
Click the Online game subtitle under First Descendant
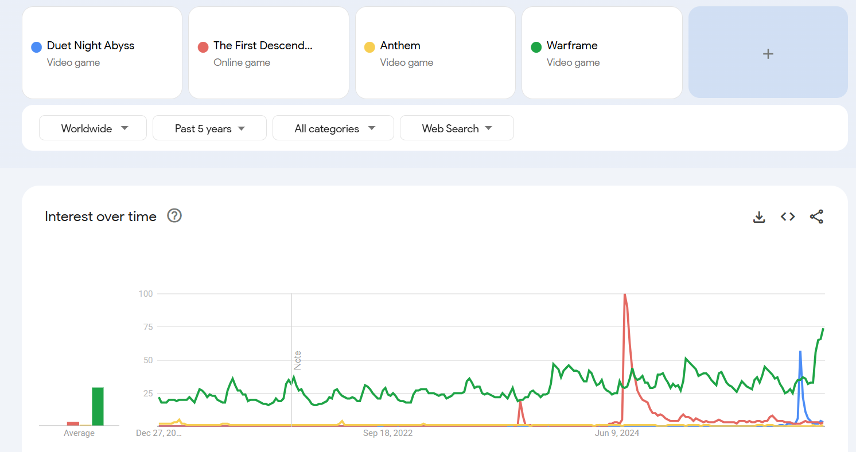(242, 62)
